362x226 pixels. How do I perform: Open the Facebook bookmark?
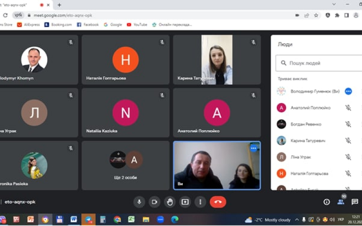[88, 25]
